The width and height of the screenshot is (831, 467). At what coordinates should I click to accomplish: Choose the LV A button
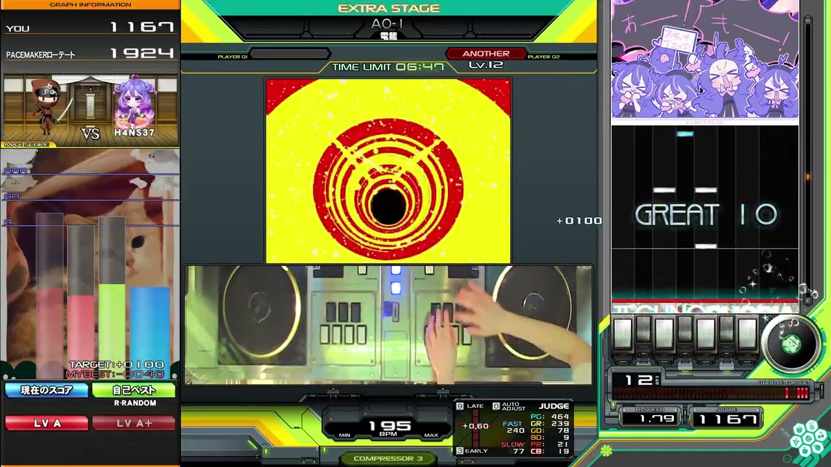click(x=46, y=423)
